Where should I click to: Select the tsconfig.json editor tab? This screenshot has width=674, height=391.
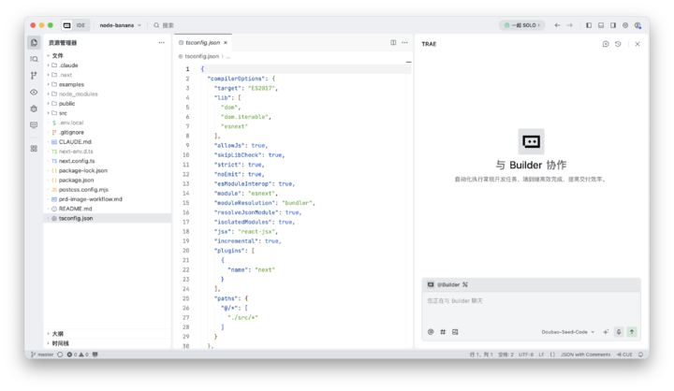[203, 42]
